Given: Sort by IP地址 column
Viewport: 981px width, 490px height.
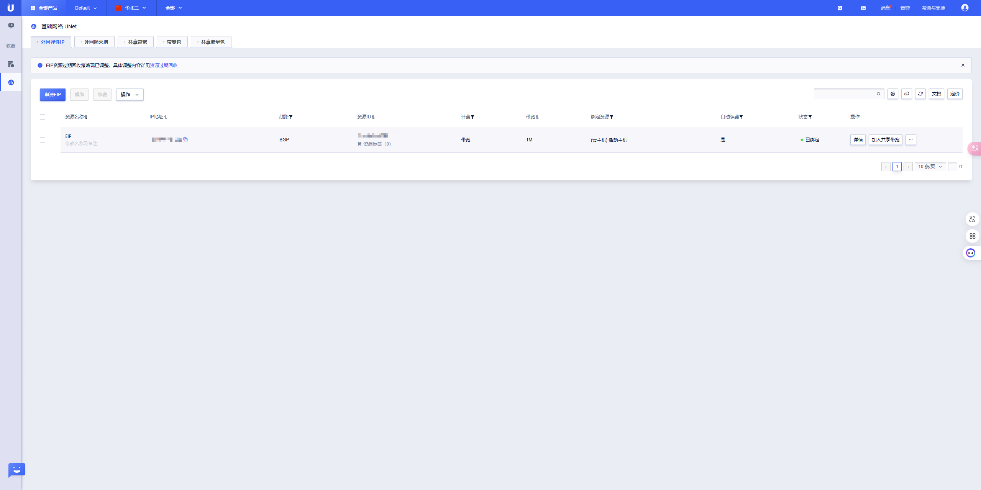Looking at the screenshot, I should point(166,117).
